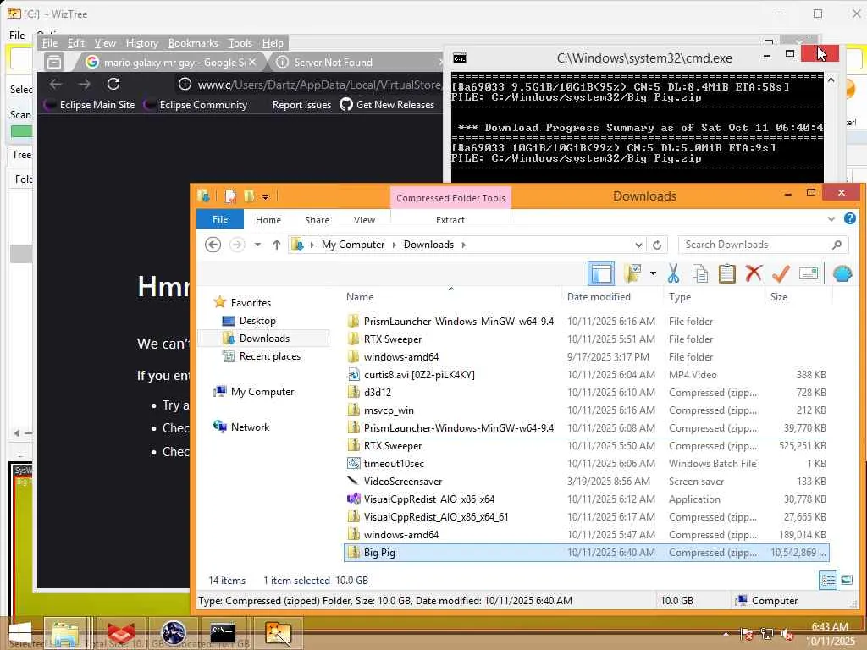
Task: Open the Windows Start button
Action: [x=20, y=633]
